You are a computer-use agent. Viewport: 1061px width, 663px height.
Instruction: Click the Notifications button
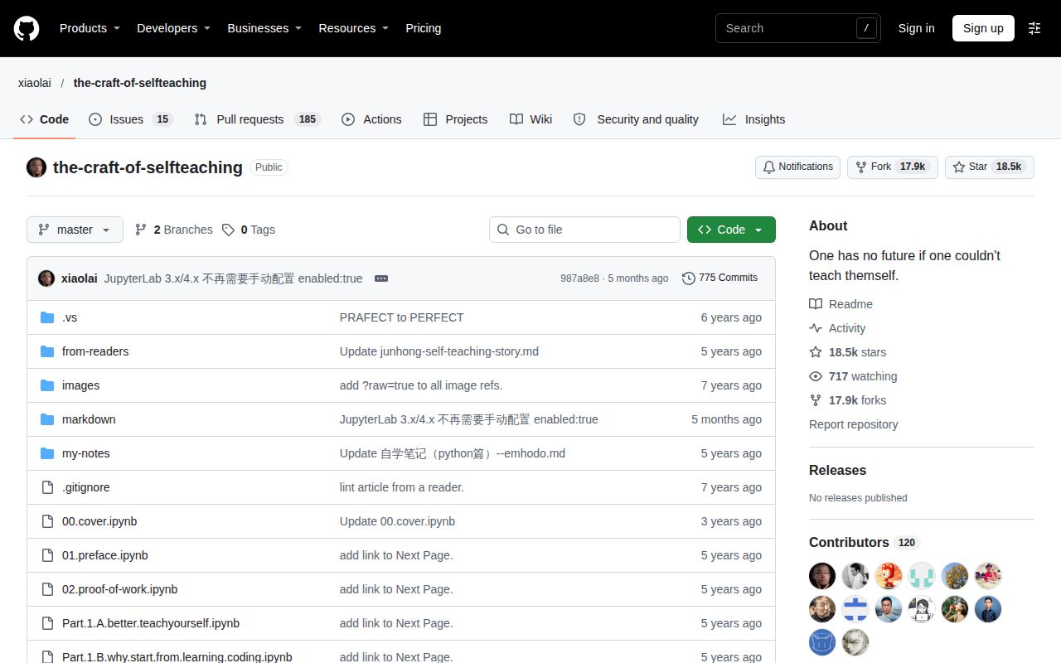[x=797, y=167]
